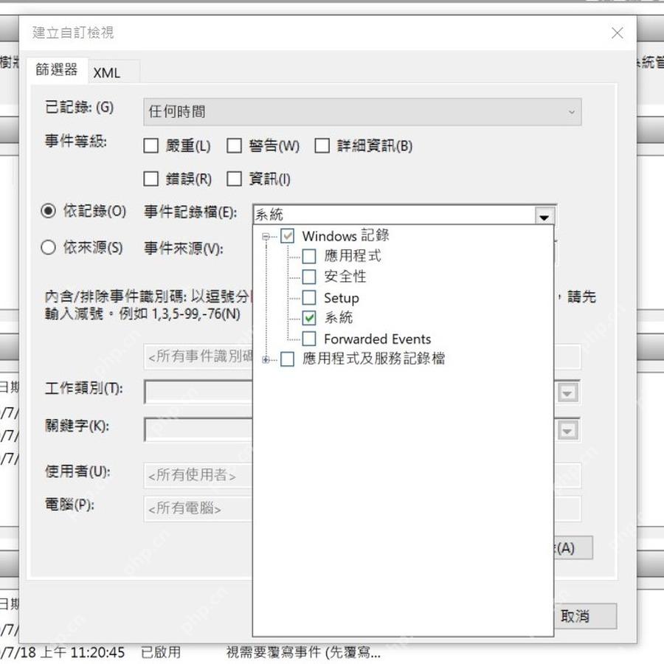Select the 應用程式及服務記錄檔 tree label
Image resolution: width=664 pixels, height=664 pixels.
coord(373,359)
